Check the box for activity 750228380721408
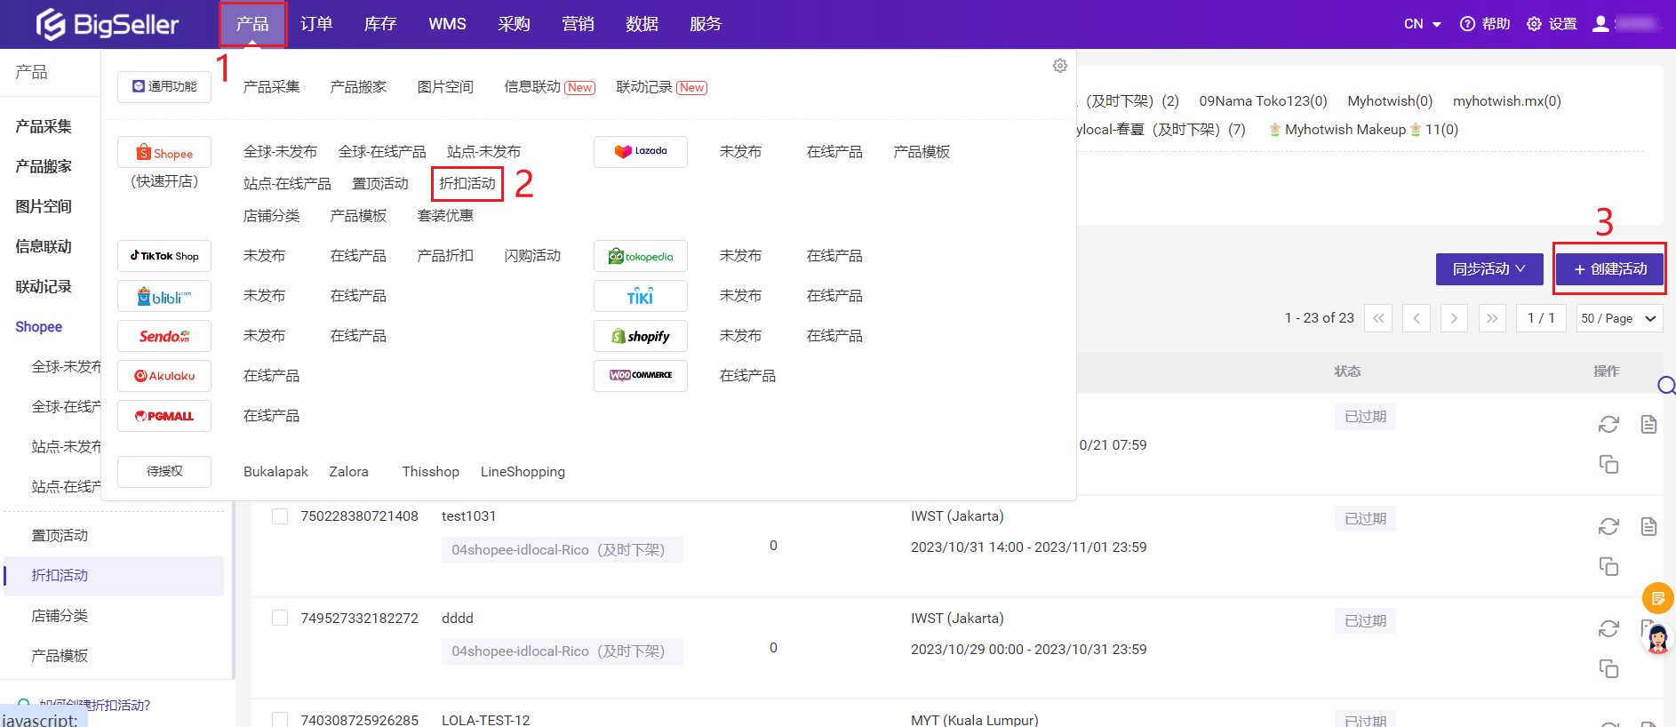Image resolution: width=1676 pixels, height=727 pixels. [280, 516]
